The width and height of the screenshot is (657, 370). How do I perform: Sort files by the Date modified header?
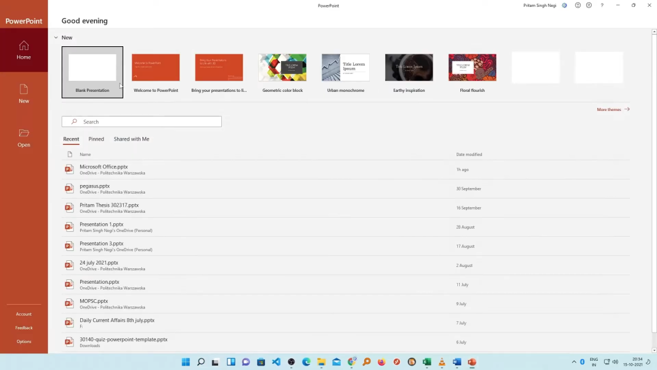(469, 154)
